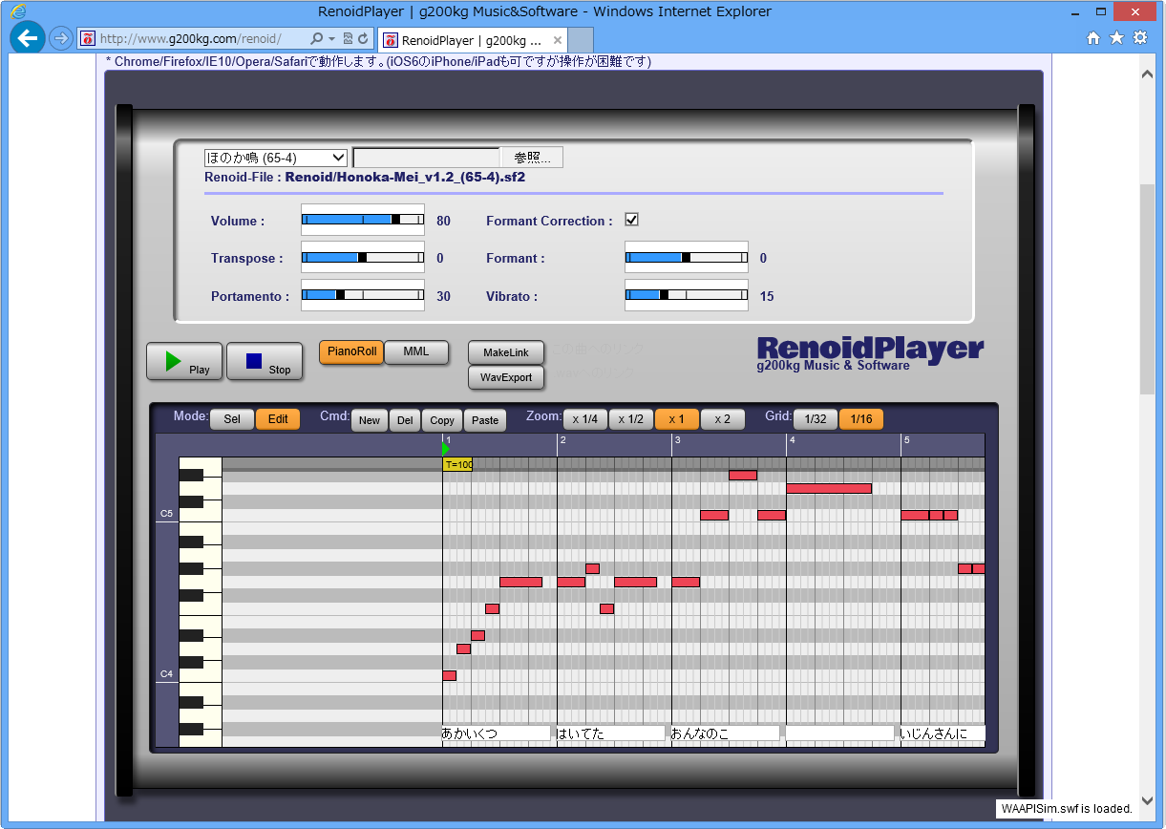Click measure 3 number in the ruler
Image resolution: width=1166 pixels, height=829 pixels.
tap(677, 439)
